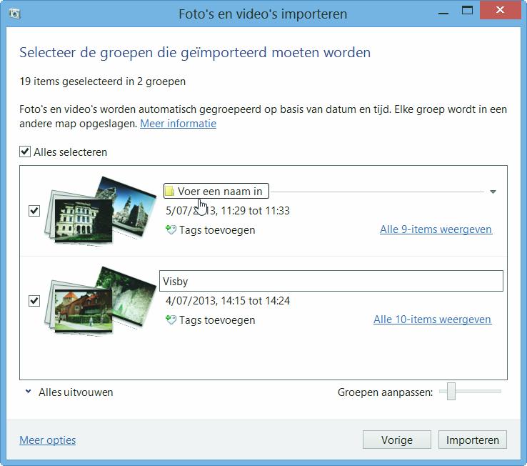527x466 pixels.
Task: Minimize the import window
Action: [x=443, y=14]
